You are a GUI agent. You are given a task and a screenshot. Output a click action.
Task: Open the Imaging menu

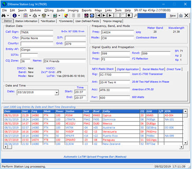pos(73,10)
